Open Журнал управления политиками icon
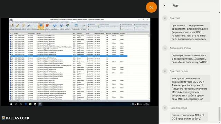221x124 pixels. pos(35,27)
